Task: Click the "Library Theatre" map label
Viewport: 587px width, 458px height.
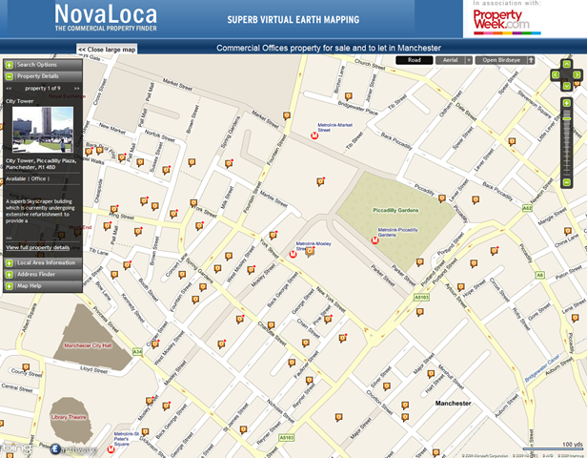Action: (x=69, y=417)
